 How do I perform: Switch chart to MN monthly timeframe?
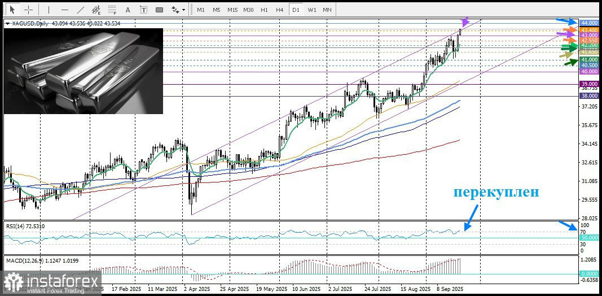pos(327,10)
